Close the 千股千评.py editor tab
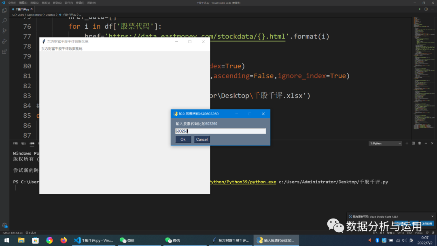 tap(32, 9)
